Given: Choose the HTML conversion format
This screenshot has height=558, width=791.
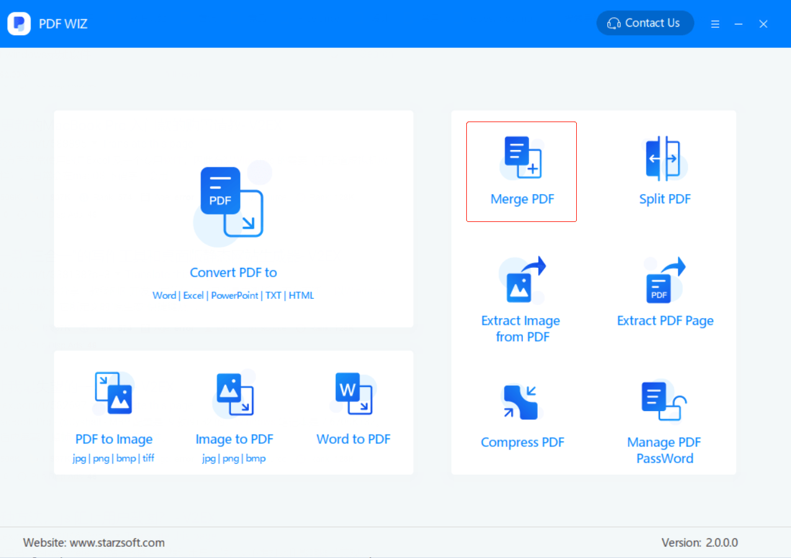Looking at the screenshot, I should pos(302,295).
